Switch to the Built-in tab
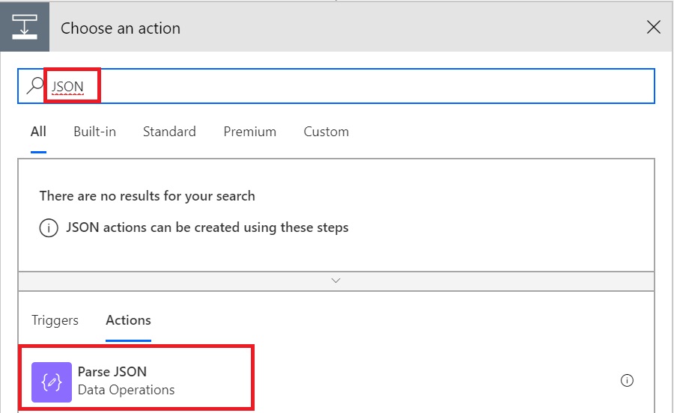 [x=94, y=132]
